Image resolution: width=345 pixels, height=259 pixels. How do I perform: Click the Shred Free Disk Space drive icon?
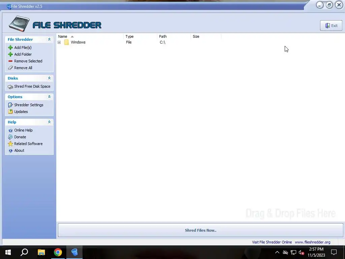pyautogui.click(x=10, y=87)
